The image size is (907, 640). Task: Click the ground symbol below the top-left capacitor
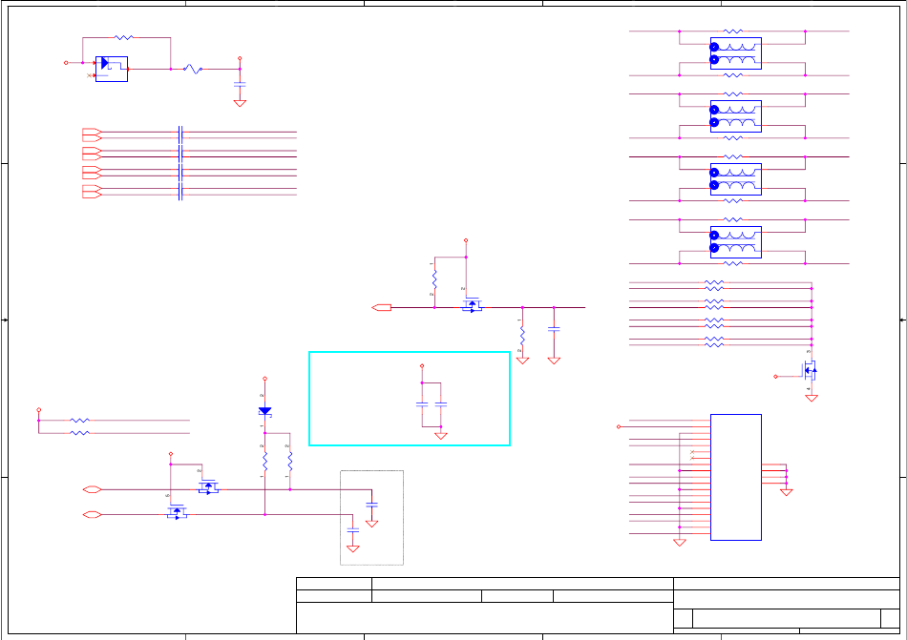tap(240, 103)
